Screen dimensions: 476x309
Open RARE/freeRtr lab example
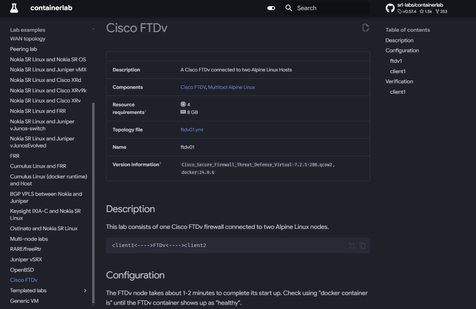coord(26,249)
